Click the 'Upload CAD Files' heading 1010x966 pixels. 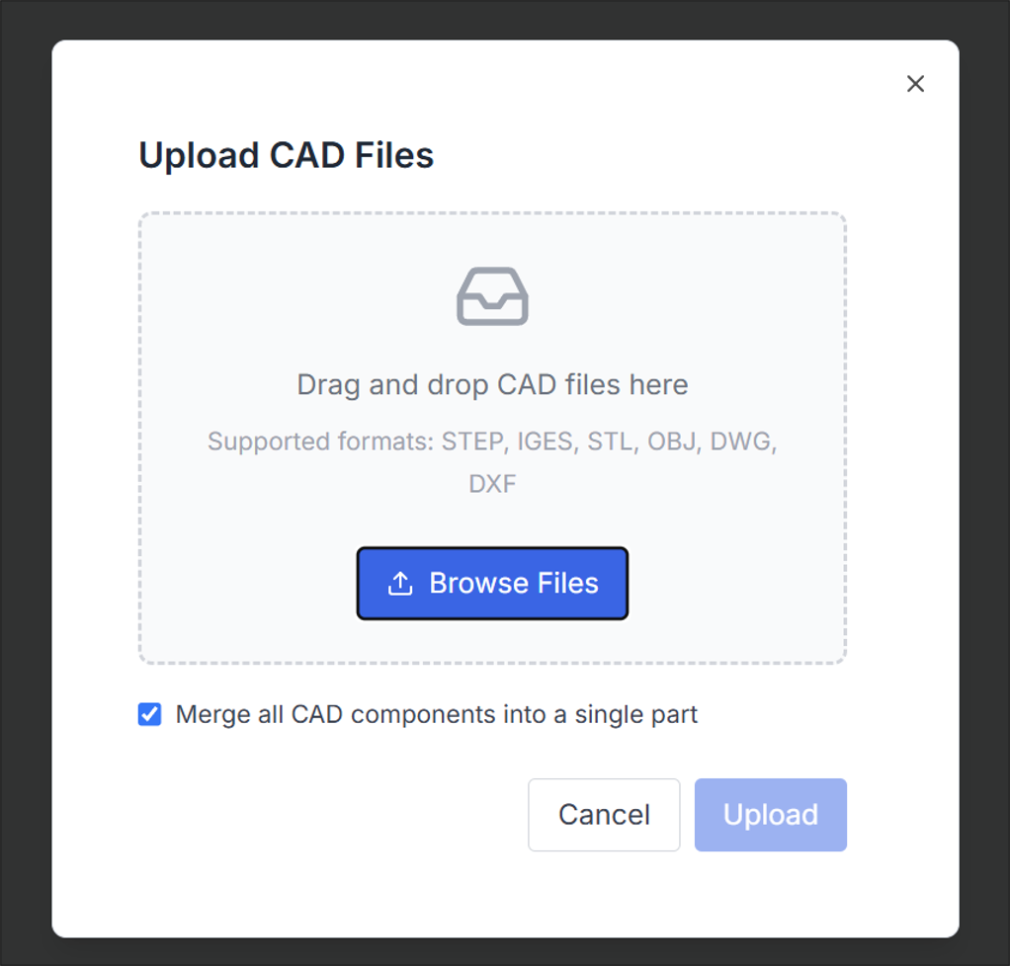[x=286, y=155]
